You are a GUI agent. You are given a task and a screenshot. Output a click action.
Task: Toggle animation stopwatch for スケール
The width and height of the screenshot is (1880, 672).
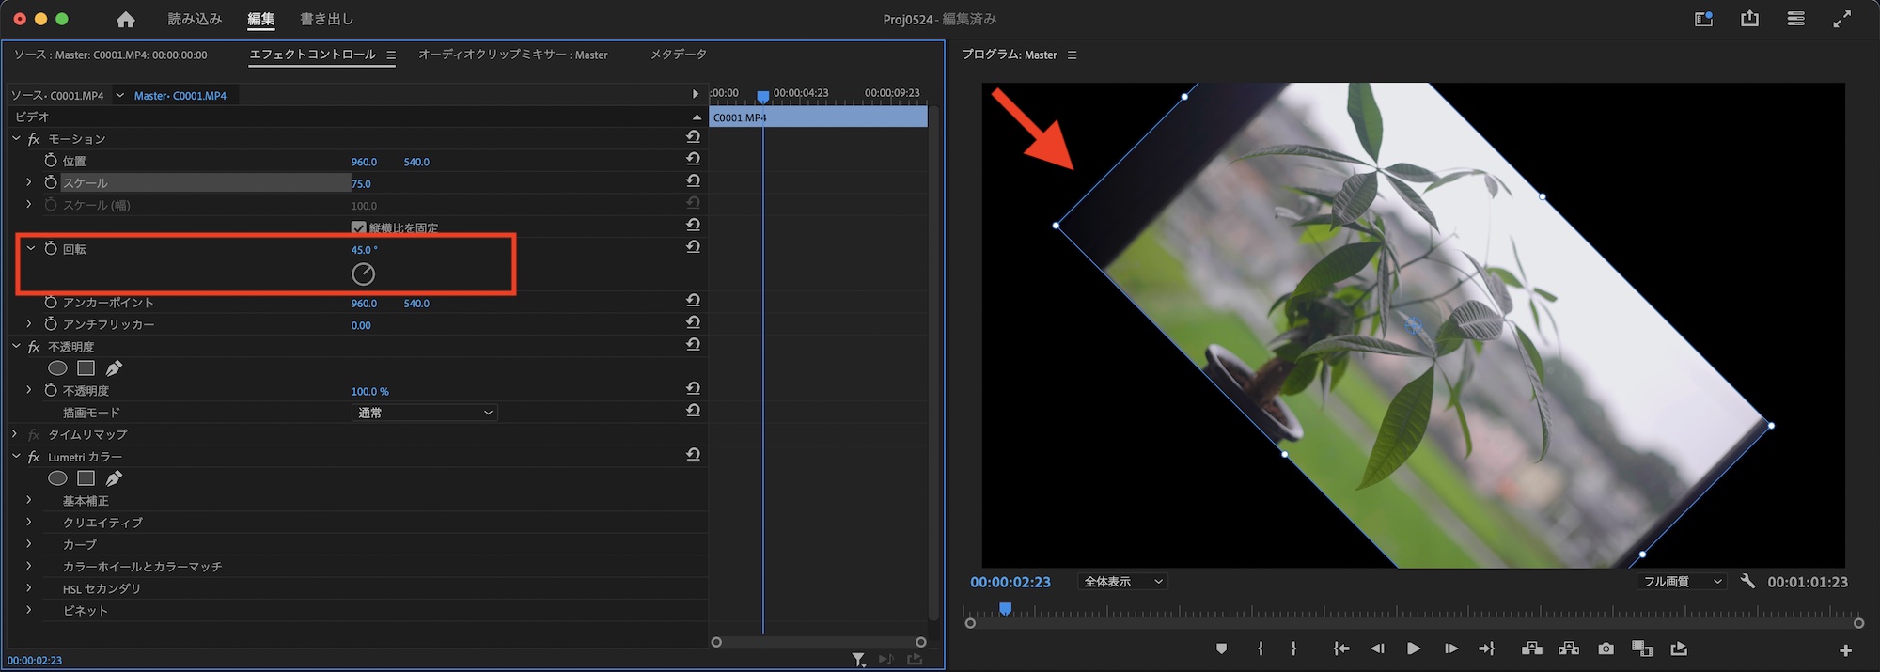[51, 182]
